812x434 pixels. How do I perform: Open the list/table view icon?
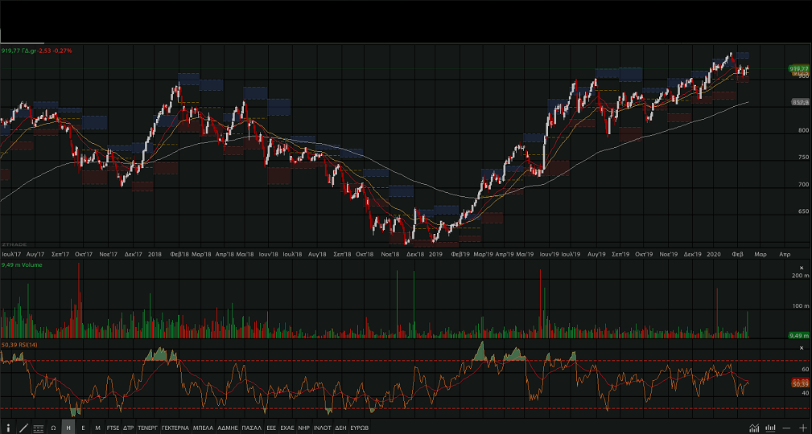click(x=38, y=428)
